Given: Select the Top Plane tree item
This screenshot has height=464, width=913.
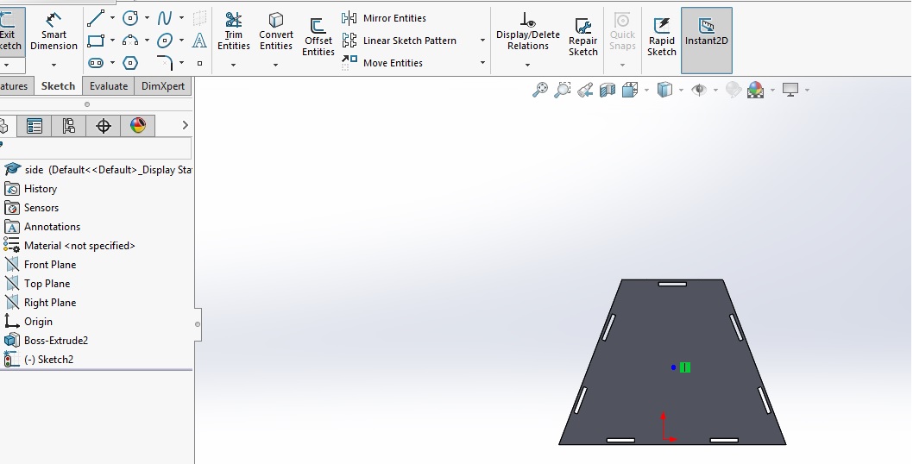Looking at the screenshot, I should click(38, 284).
